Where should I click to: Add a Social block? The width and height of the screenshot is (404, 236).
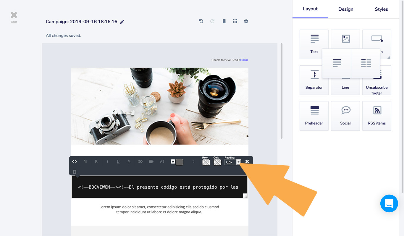(345, 116)
